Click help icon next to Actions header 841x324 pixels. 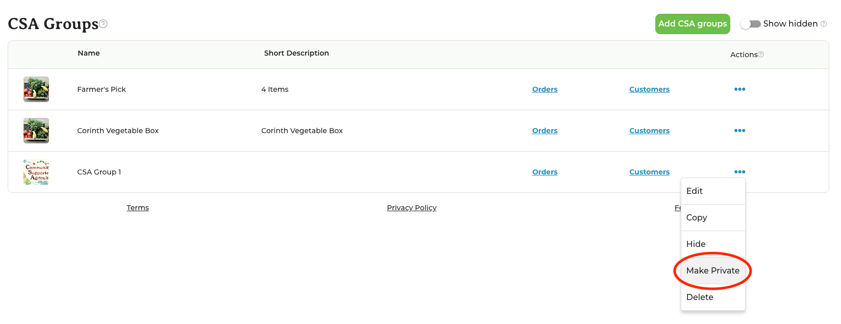click(x=761, y=54)
